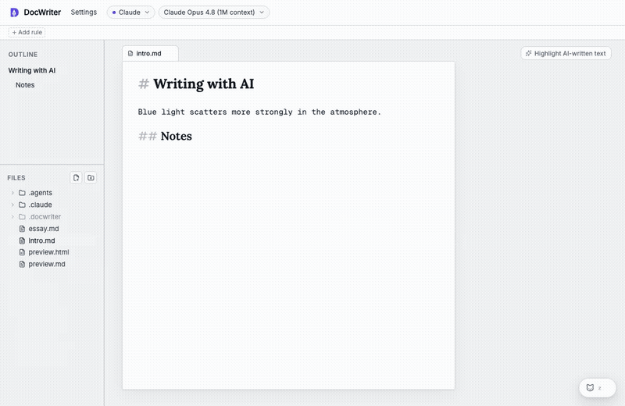Open the Claude provider dropdown
This screenshot has width=625, height=406.
[x=130, y=12]
